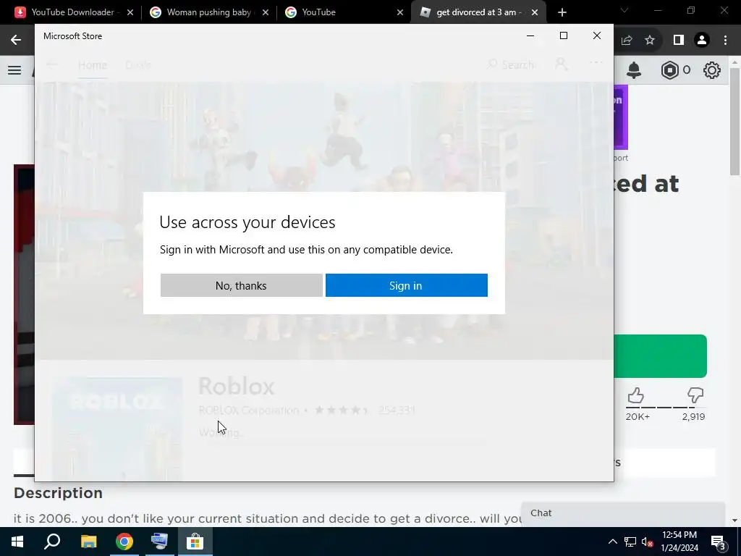This screenshot has width=741, height=556.
Task: Click the Roblox app thumbnail in Store
Action: [117, 429]
